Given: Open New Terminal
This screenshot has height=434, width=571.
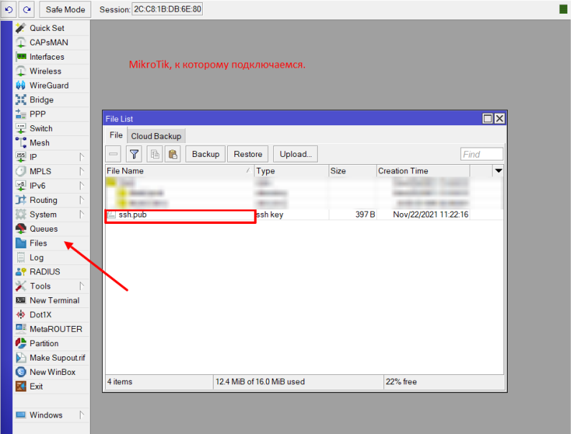Looking at the screenshot, I should click(51, 300).
